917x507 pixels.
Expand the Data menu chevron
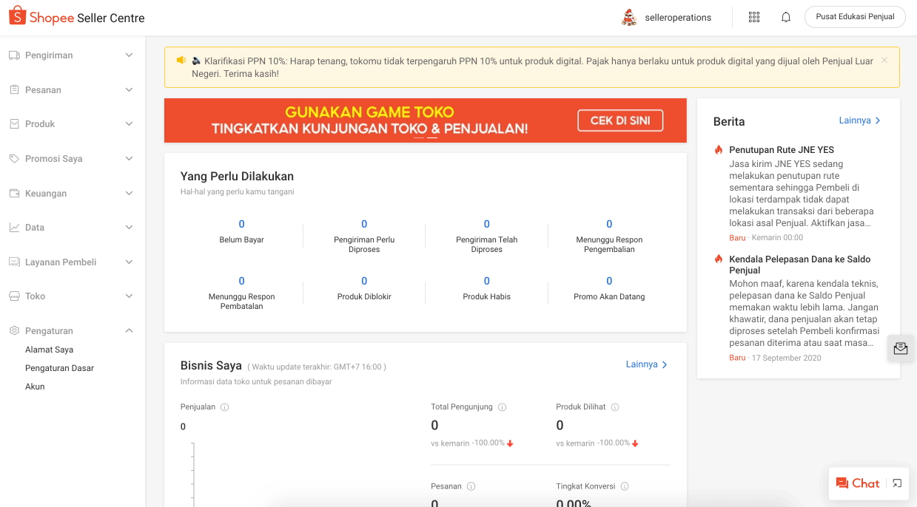(x=129, y=228)
